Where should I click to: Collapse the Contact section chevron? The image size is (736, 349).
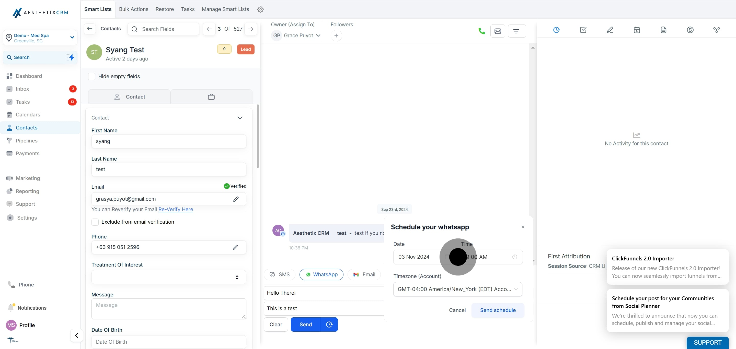click(240, 118)
